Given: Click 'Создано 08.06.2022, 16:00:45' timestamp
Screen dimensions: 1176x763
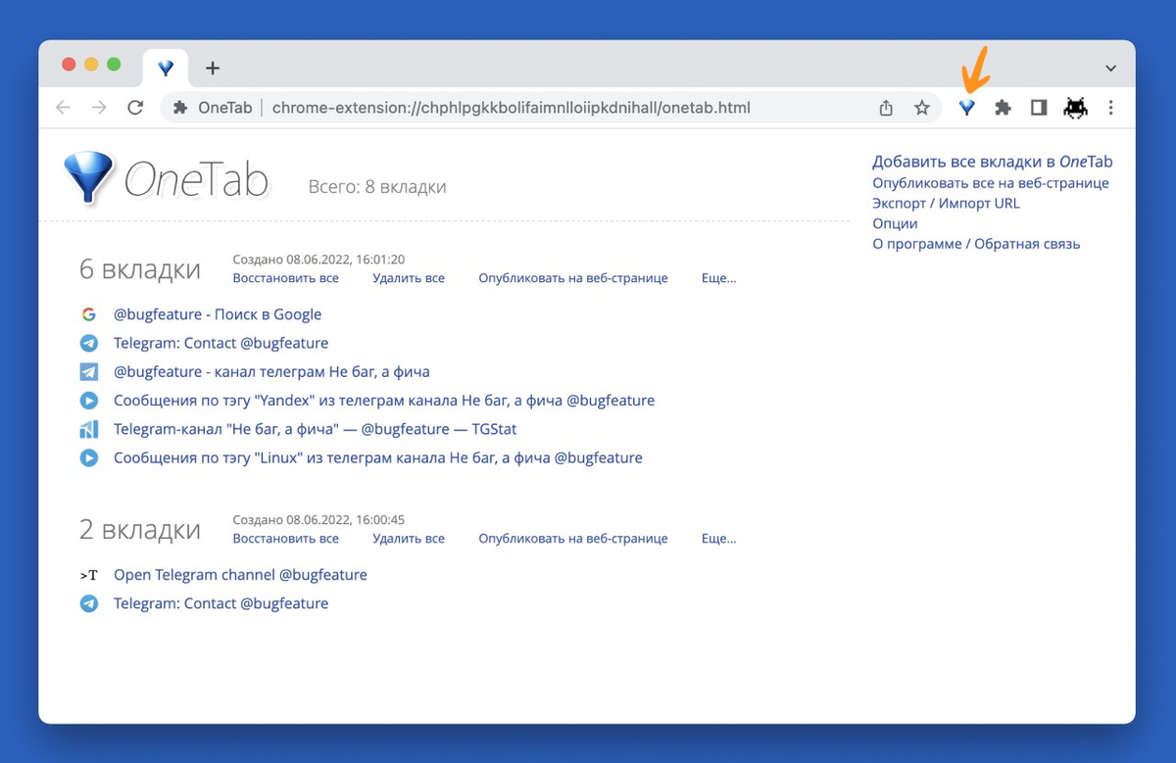Looking at the screenshot, I should (318, 520).
